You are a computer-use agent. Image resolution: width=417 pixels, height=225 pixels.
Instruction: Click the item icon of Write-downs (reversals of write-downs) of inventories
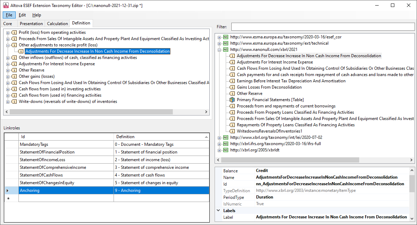click(x=14, y=102)
